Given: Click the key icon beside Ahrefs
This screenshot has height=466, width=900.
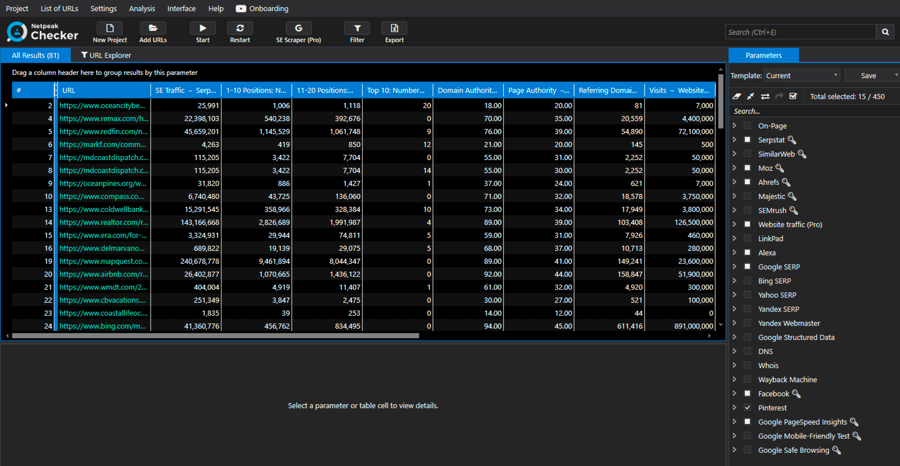Looking at the screenshot, I should coord(786,182).
